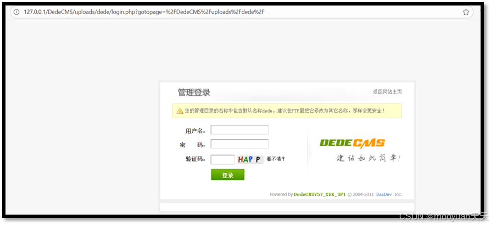
Task: Refresh captcha via 看不清？ link
Action: (276, 159)
